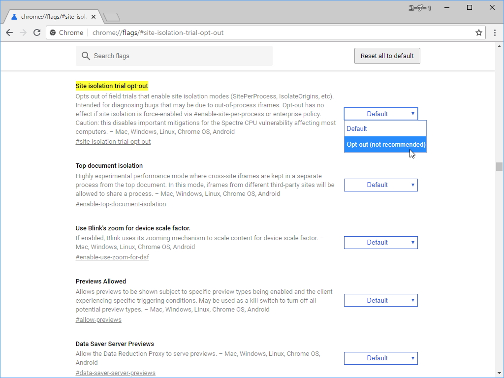Open the Blink zoom device scale dropdown

(380, 242)
